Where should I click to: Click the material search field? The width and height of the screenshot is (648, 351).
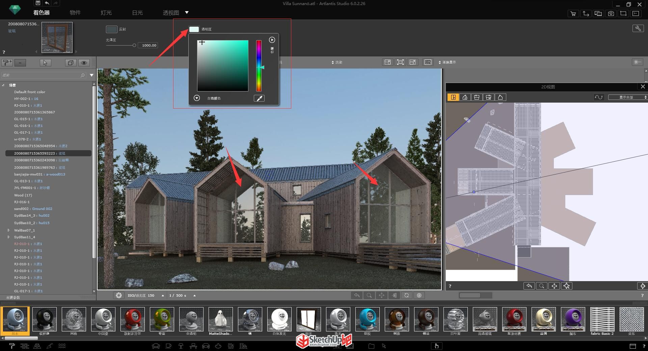click(44, 75)
